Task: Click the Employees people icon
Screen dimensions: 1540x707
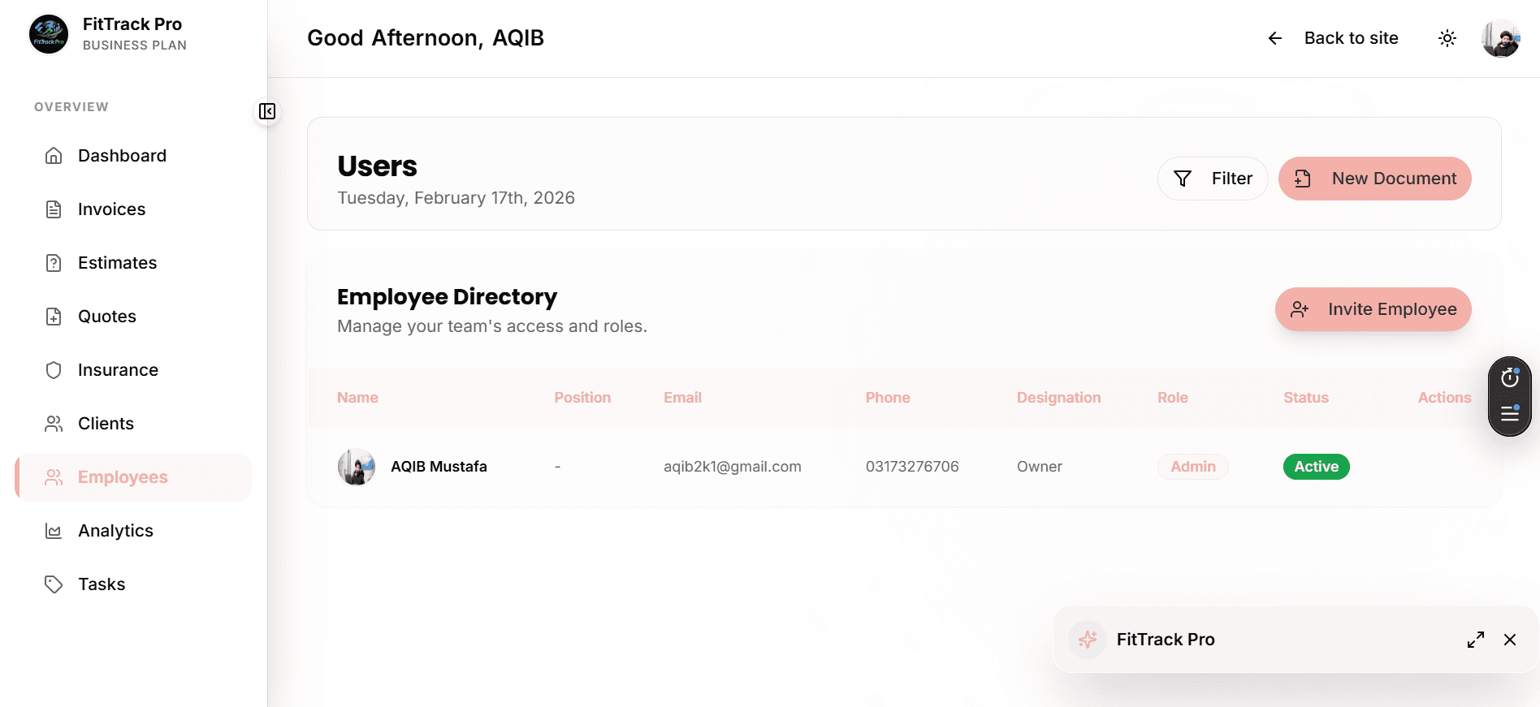Action: click(54, 477)
